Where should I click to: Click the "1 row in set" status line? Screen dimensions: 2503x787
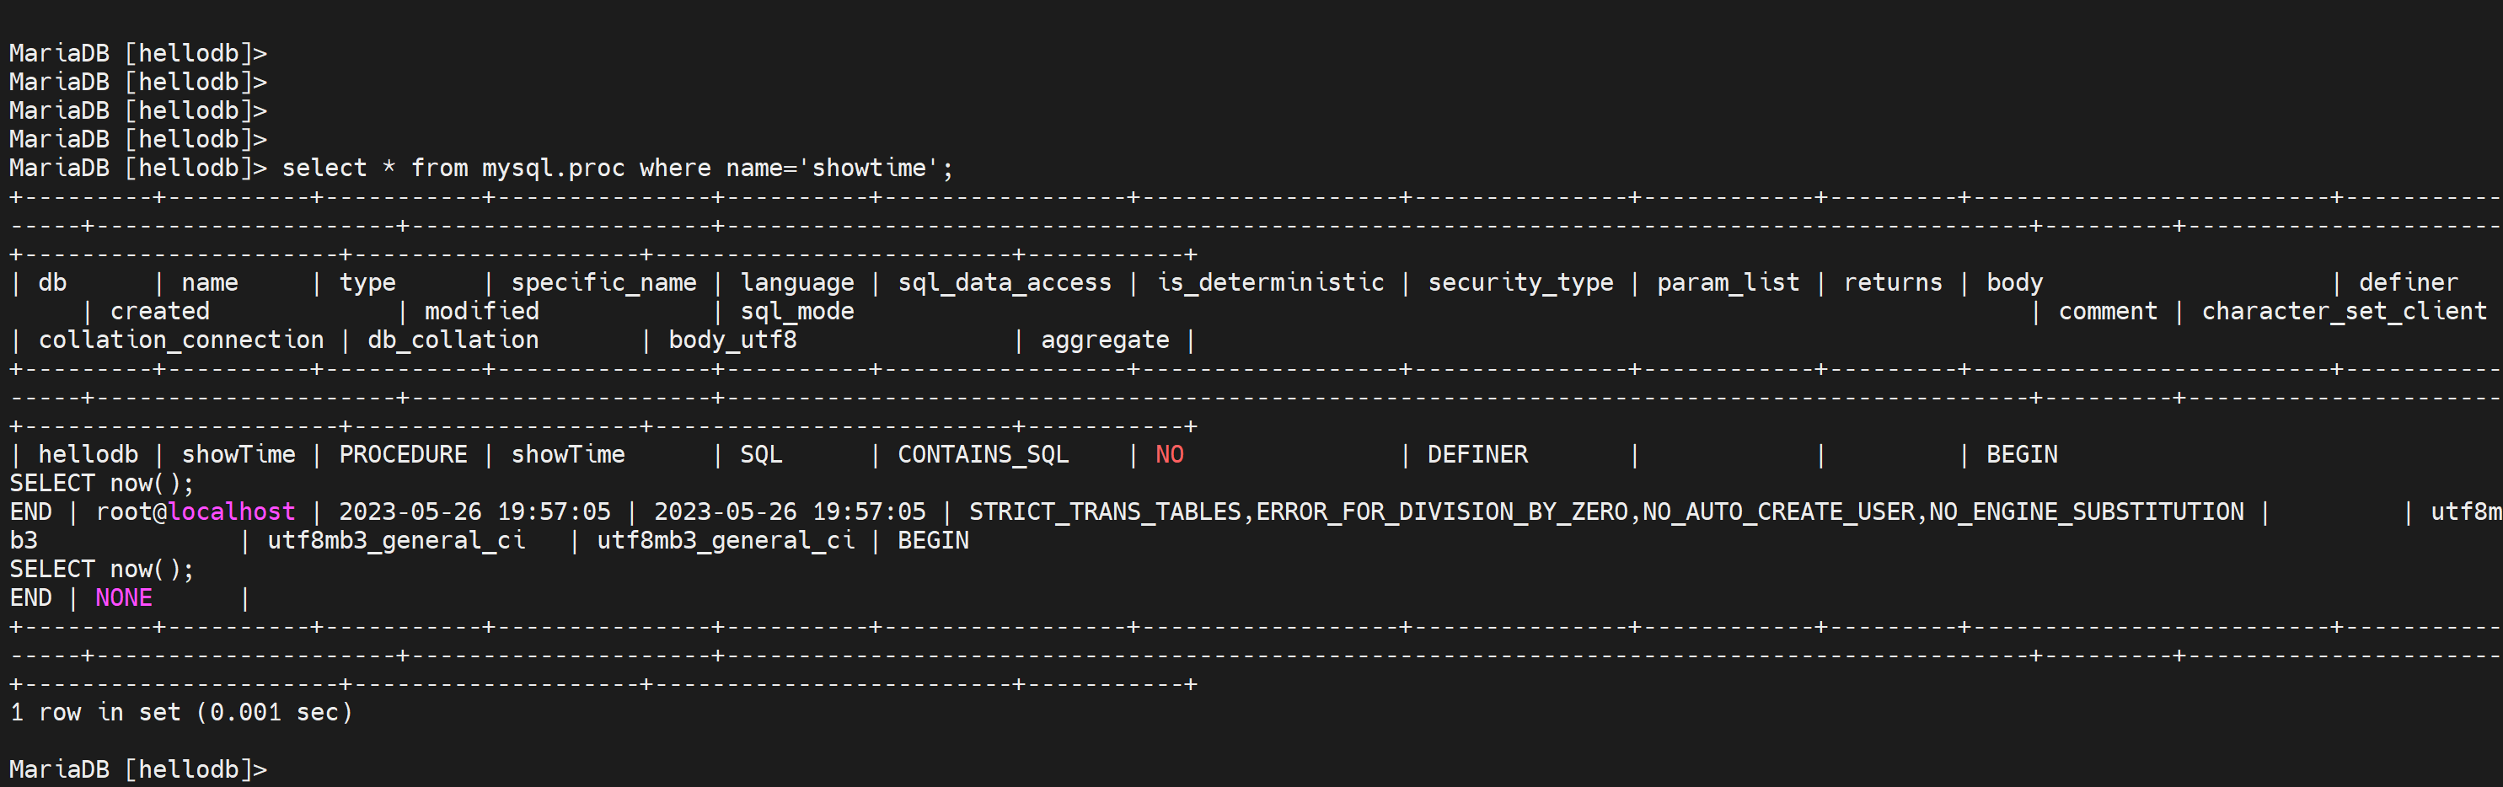[x=180, y=713]
